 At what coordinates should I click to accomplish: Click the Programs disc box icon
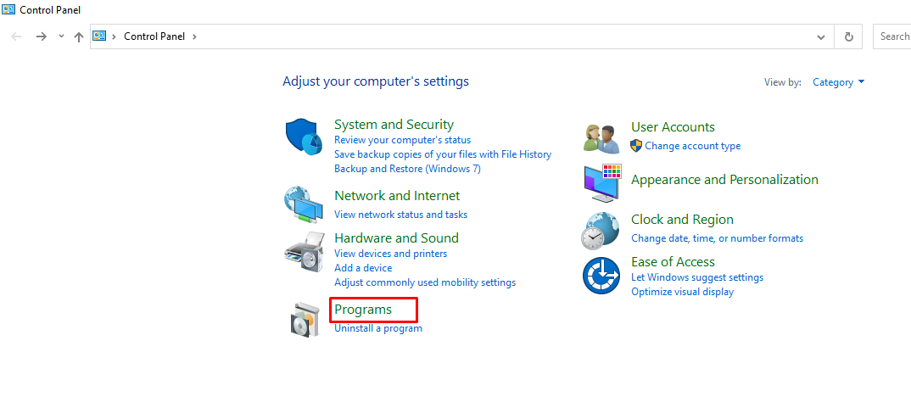(x=305, y=319)
